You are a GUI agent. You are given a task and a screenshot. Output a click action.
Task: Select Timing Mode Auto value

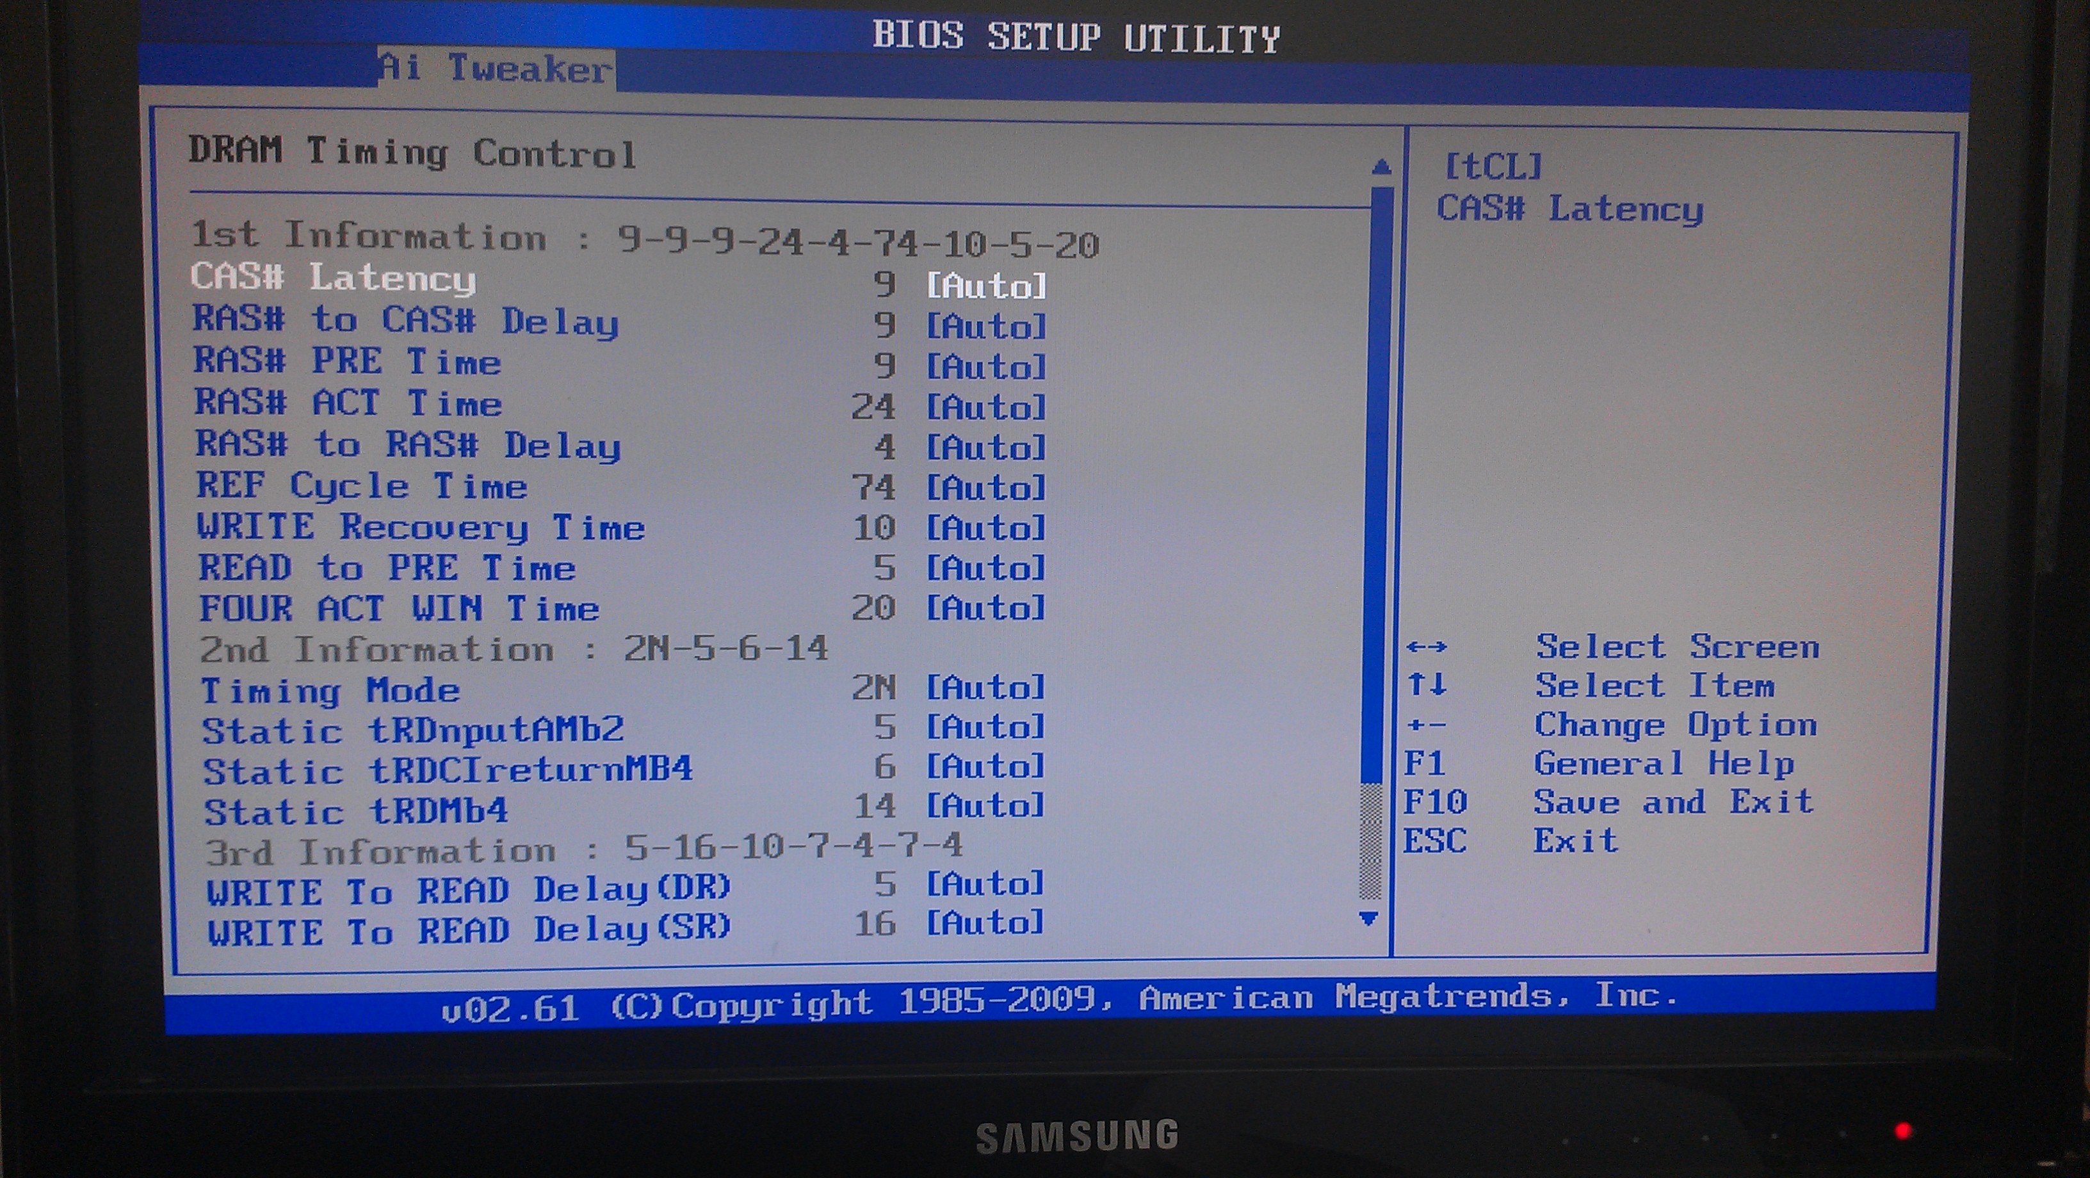986,688
